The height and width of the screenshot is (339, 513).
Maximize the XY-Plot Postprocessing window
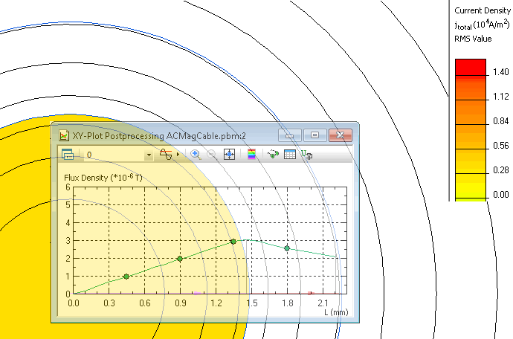[x=314, y=135]
